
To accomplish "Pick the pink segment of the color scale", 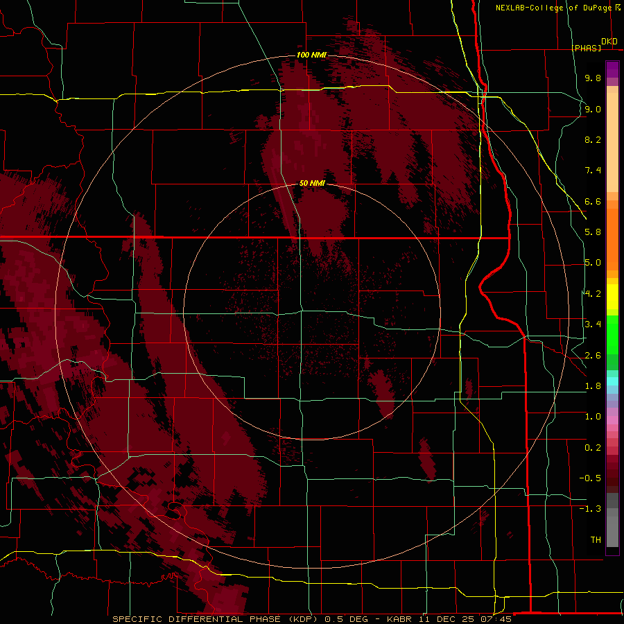I will pos(612,420).
